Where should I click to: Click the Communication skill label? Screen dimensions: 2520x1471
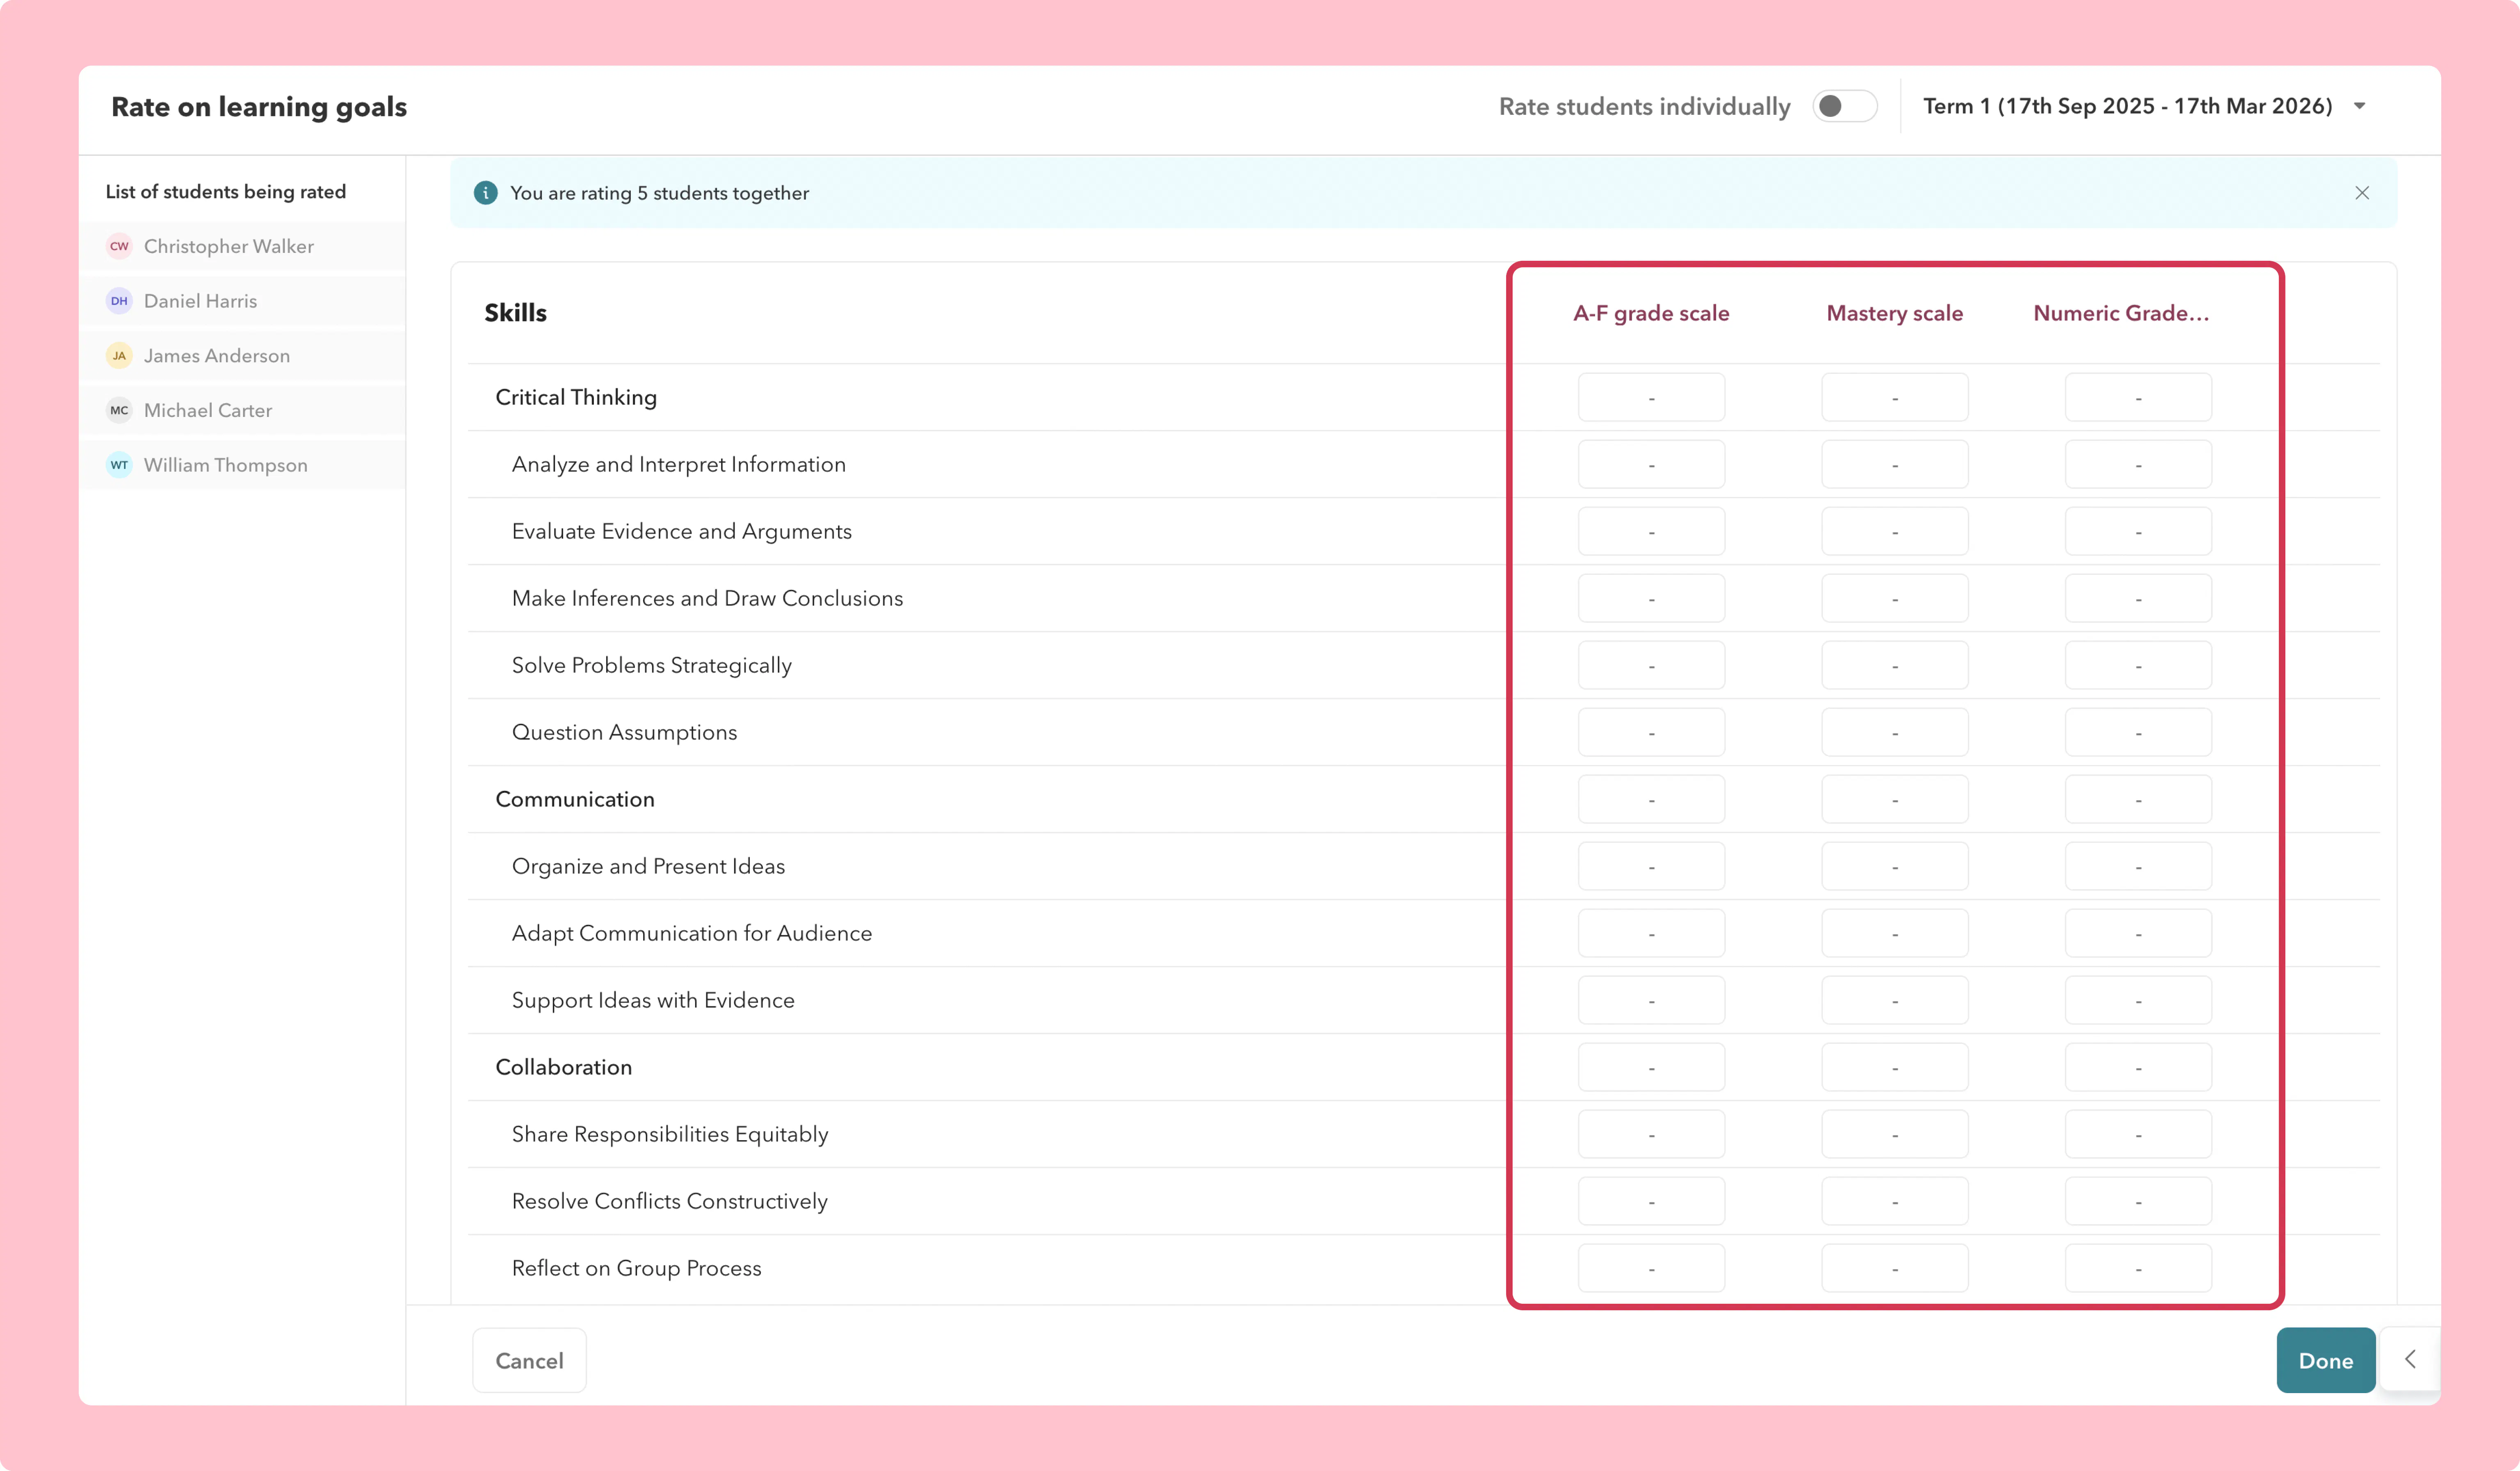(575, 799)
